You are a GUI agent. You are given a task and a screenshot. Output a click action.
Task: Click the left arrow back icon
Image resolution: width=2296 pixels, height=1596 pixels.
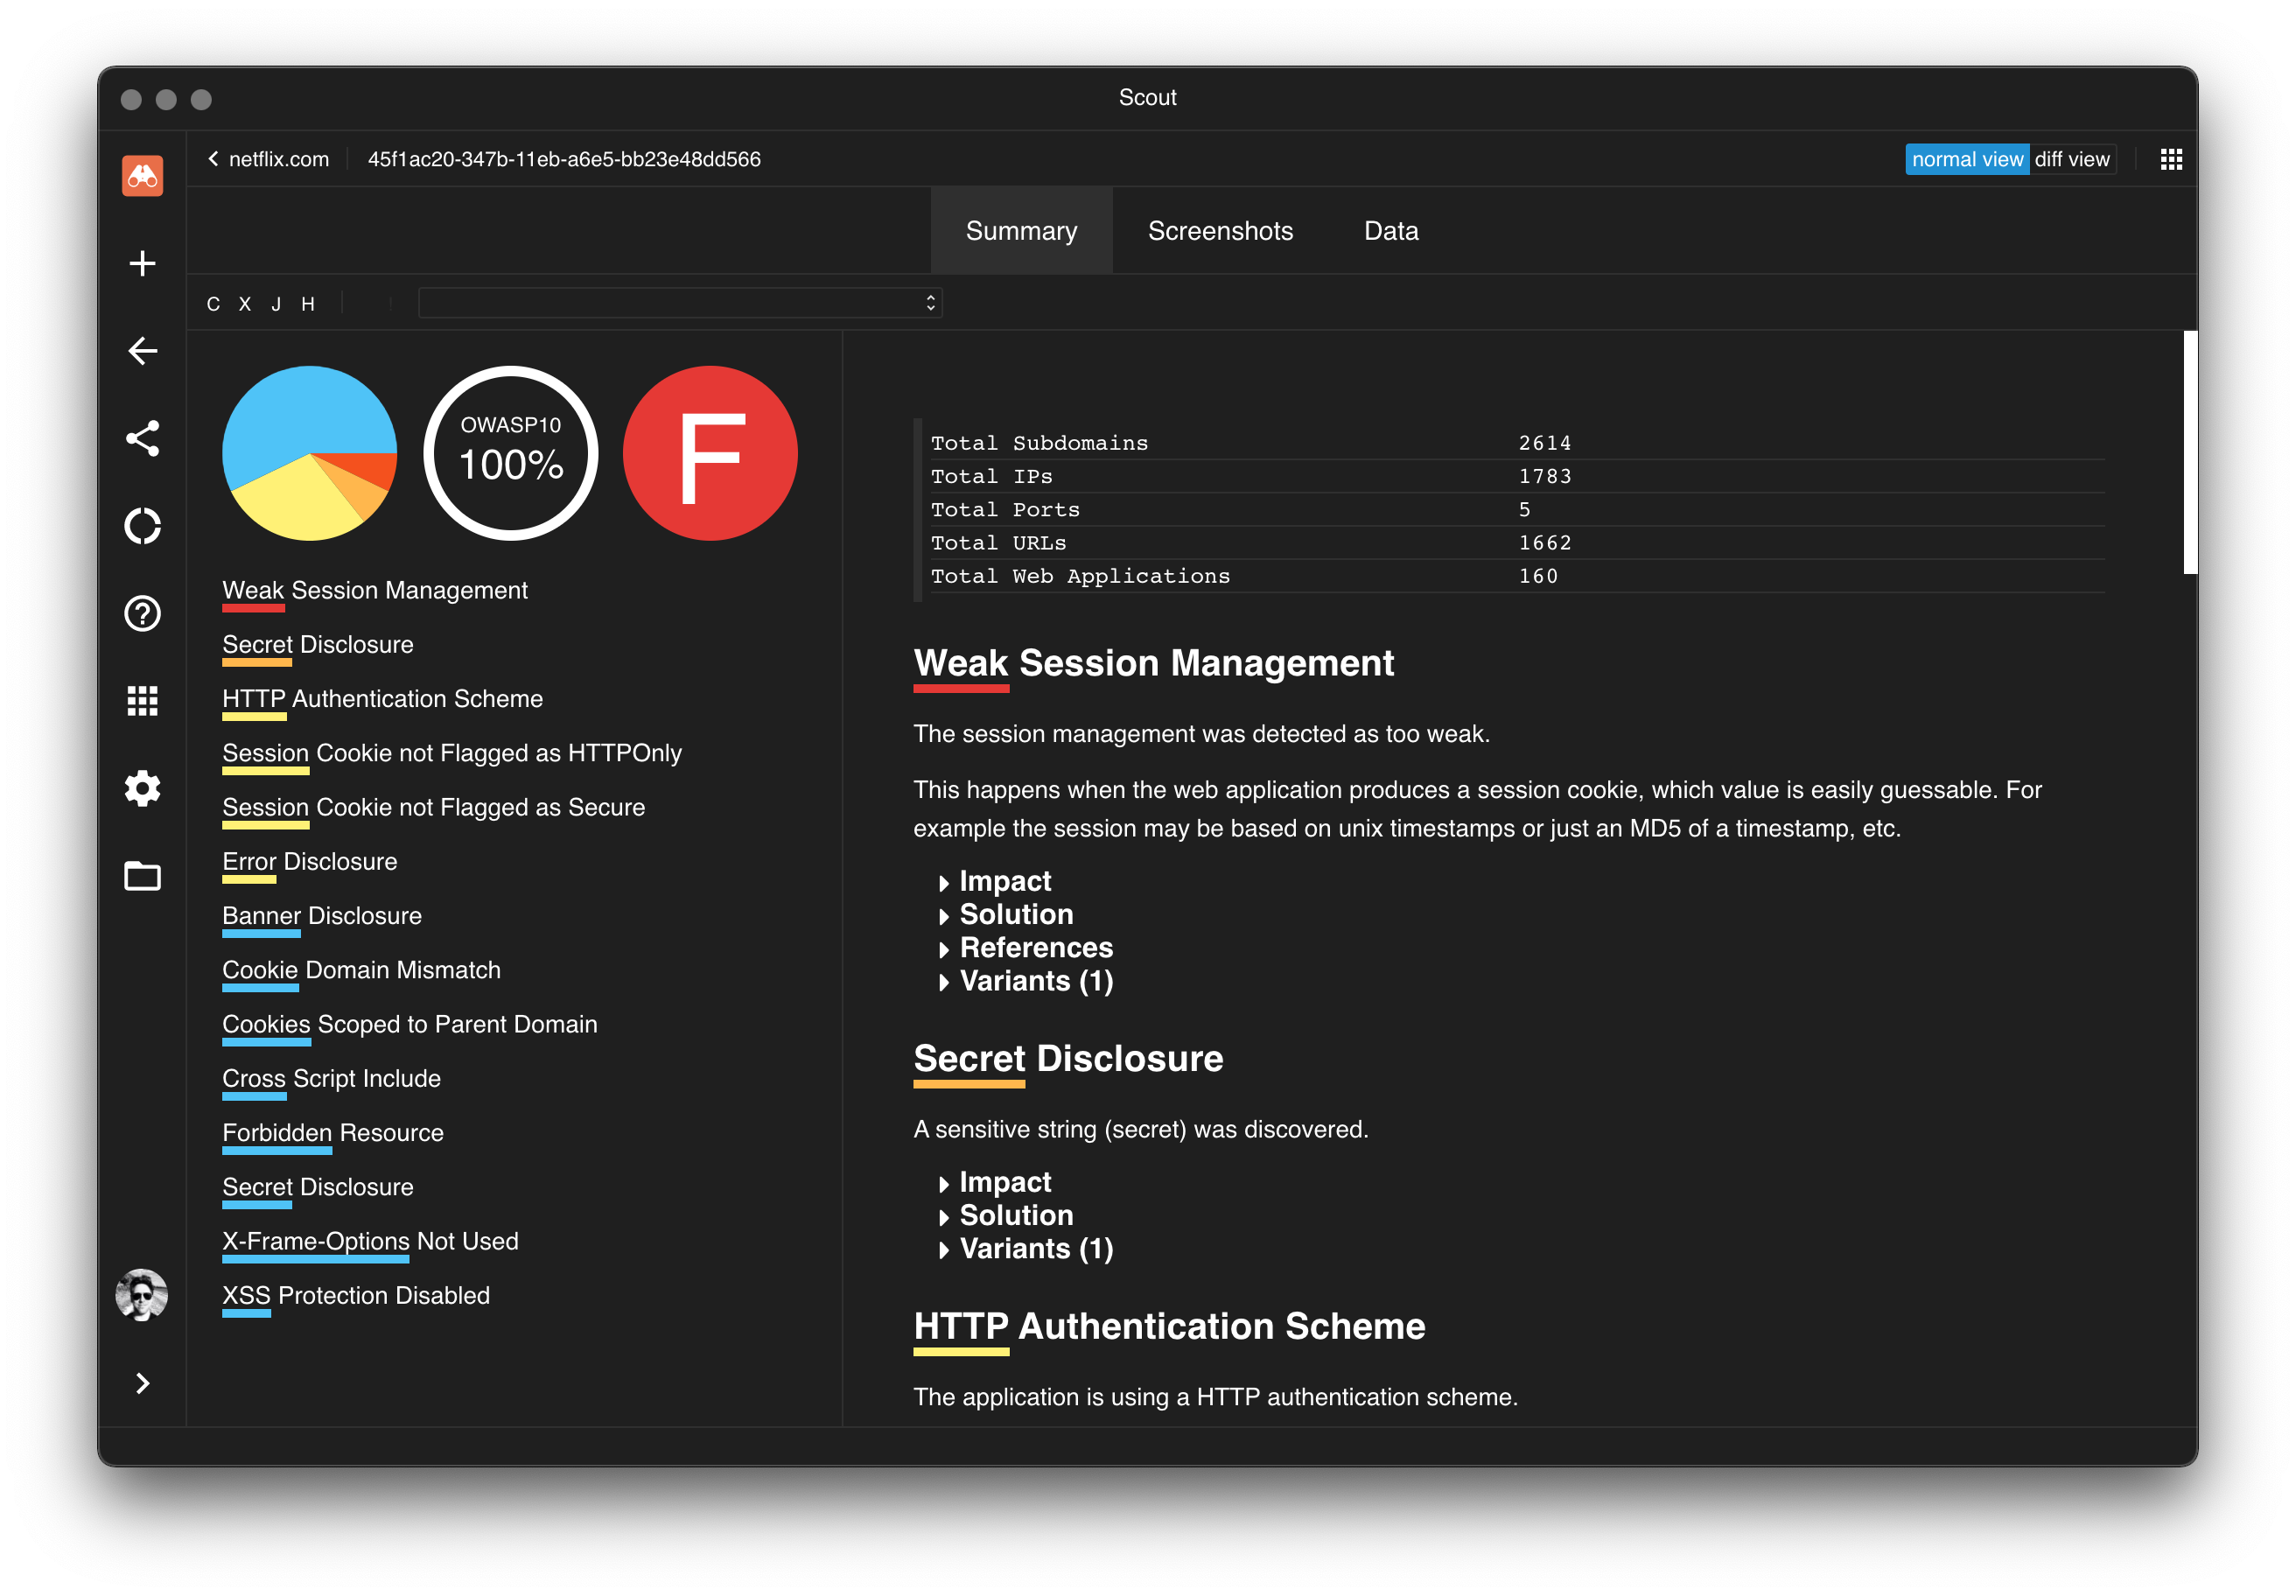click(142, 351)
